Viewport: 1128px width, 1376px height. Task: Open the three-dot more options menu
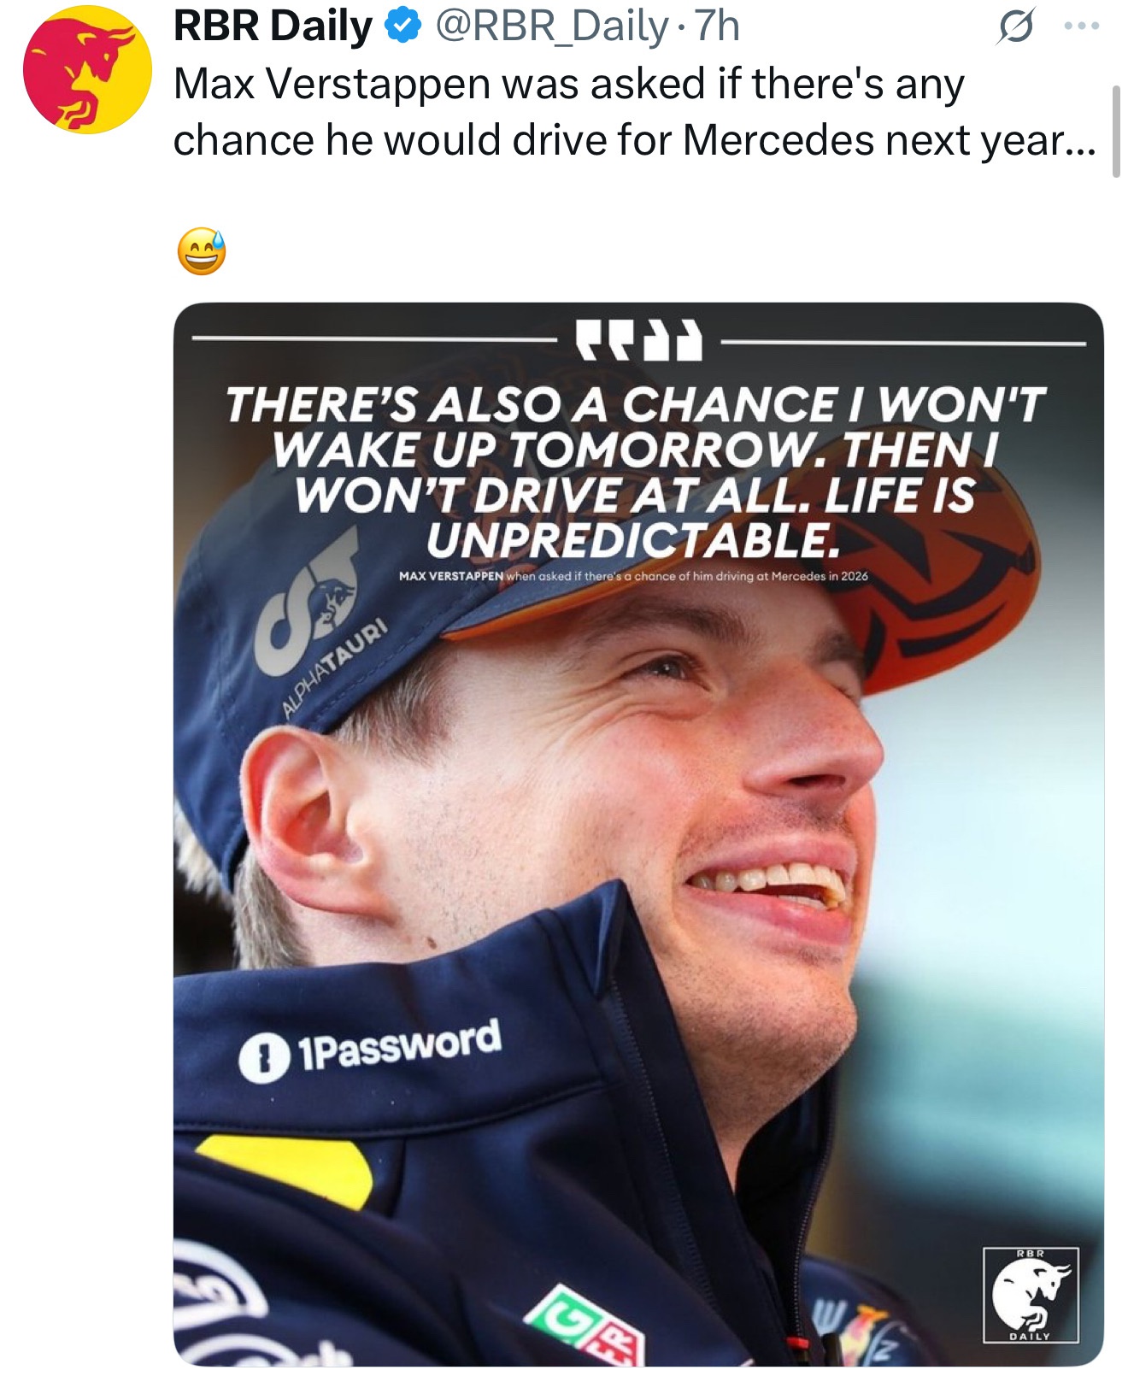pos(1082,26)
